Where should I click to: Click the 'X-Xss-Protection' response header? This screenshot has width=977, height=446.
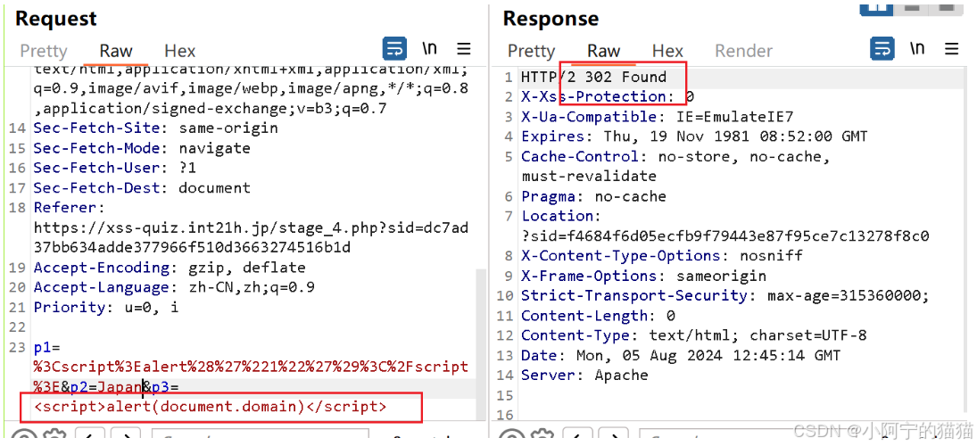point(594,96)
